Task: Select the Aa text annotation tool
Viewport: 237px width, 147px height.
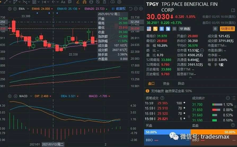Action: pyautogui.click(x=63, y=2)
